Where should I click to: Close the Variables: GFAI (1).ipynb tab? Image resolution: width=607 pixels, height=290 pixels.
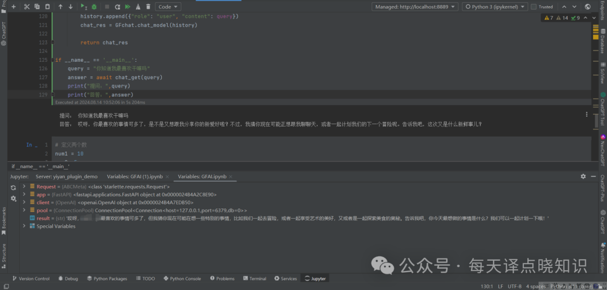coord(167,176)
